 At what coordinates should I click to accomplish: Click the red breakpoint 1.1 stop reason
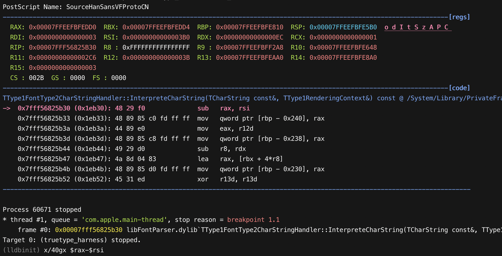pyautogui.click(x=253, y=220)
